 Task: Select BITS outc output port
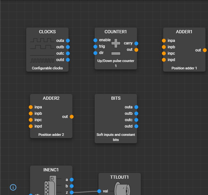coord(136,120)
